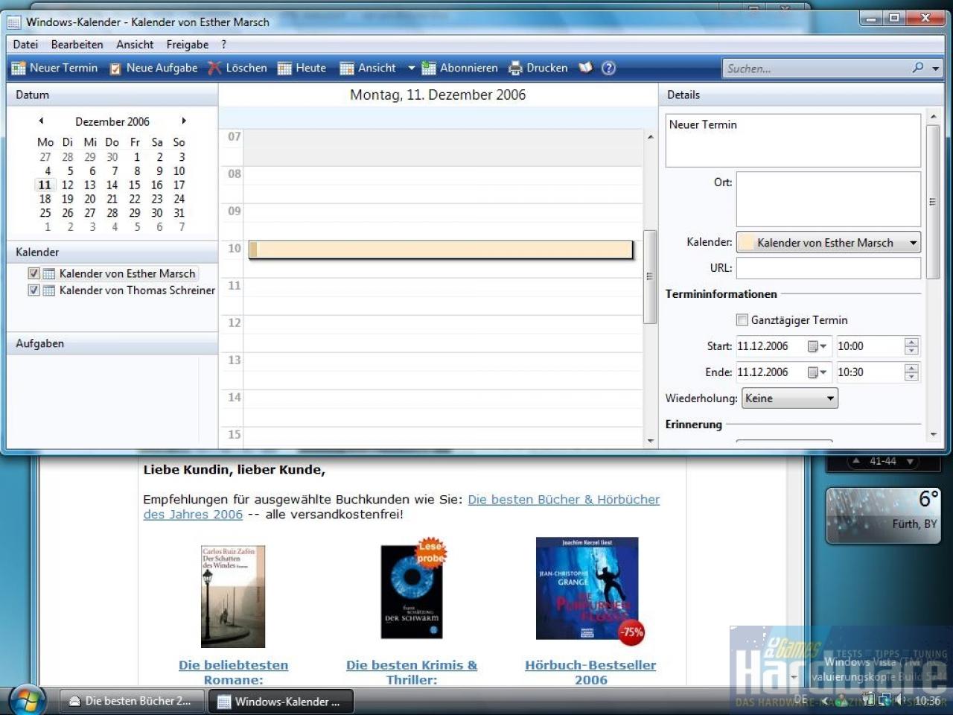Click the Neuer Termin title field
The image size is (953, 715).
[x=793, y=139]
